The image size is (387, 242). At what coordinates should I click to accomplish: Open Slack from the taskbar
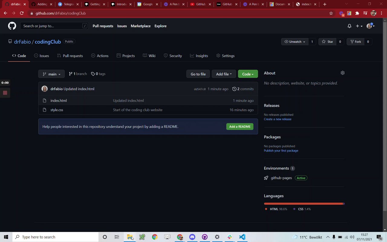[x=230, y=237]
